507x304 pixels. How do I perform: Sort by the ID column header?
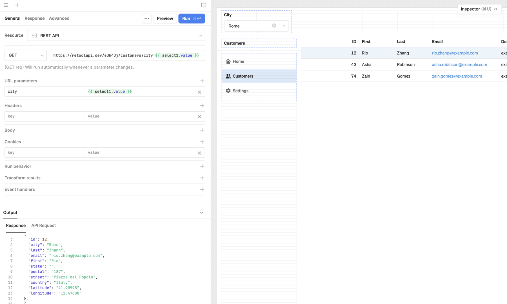click(x=354, y=42)
